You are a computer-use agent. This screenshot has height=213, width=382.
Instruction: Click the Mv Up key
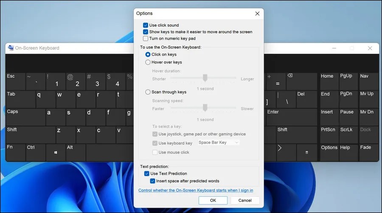(x=369, y=99)
